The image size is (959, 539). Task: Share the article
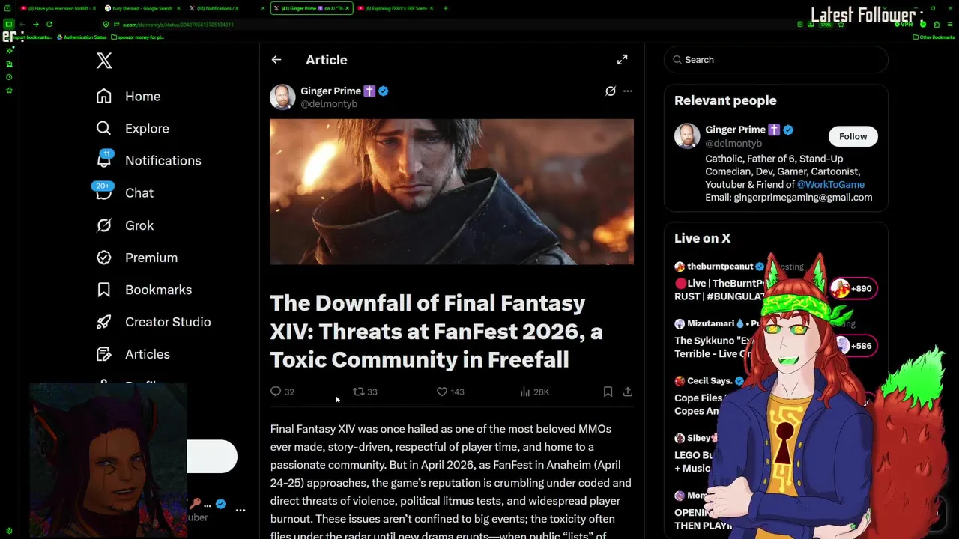click(x=628, y=392)
